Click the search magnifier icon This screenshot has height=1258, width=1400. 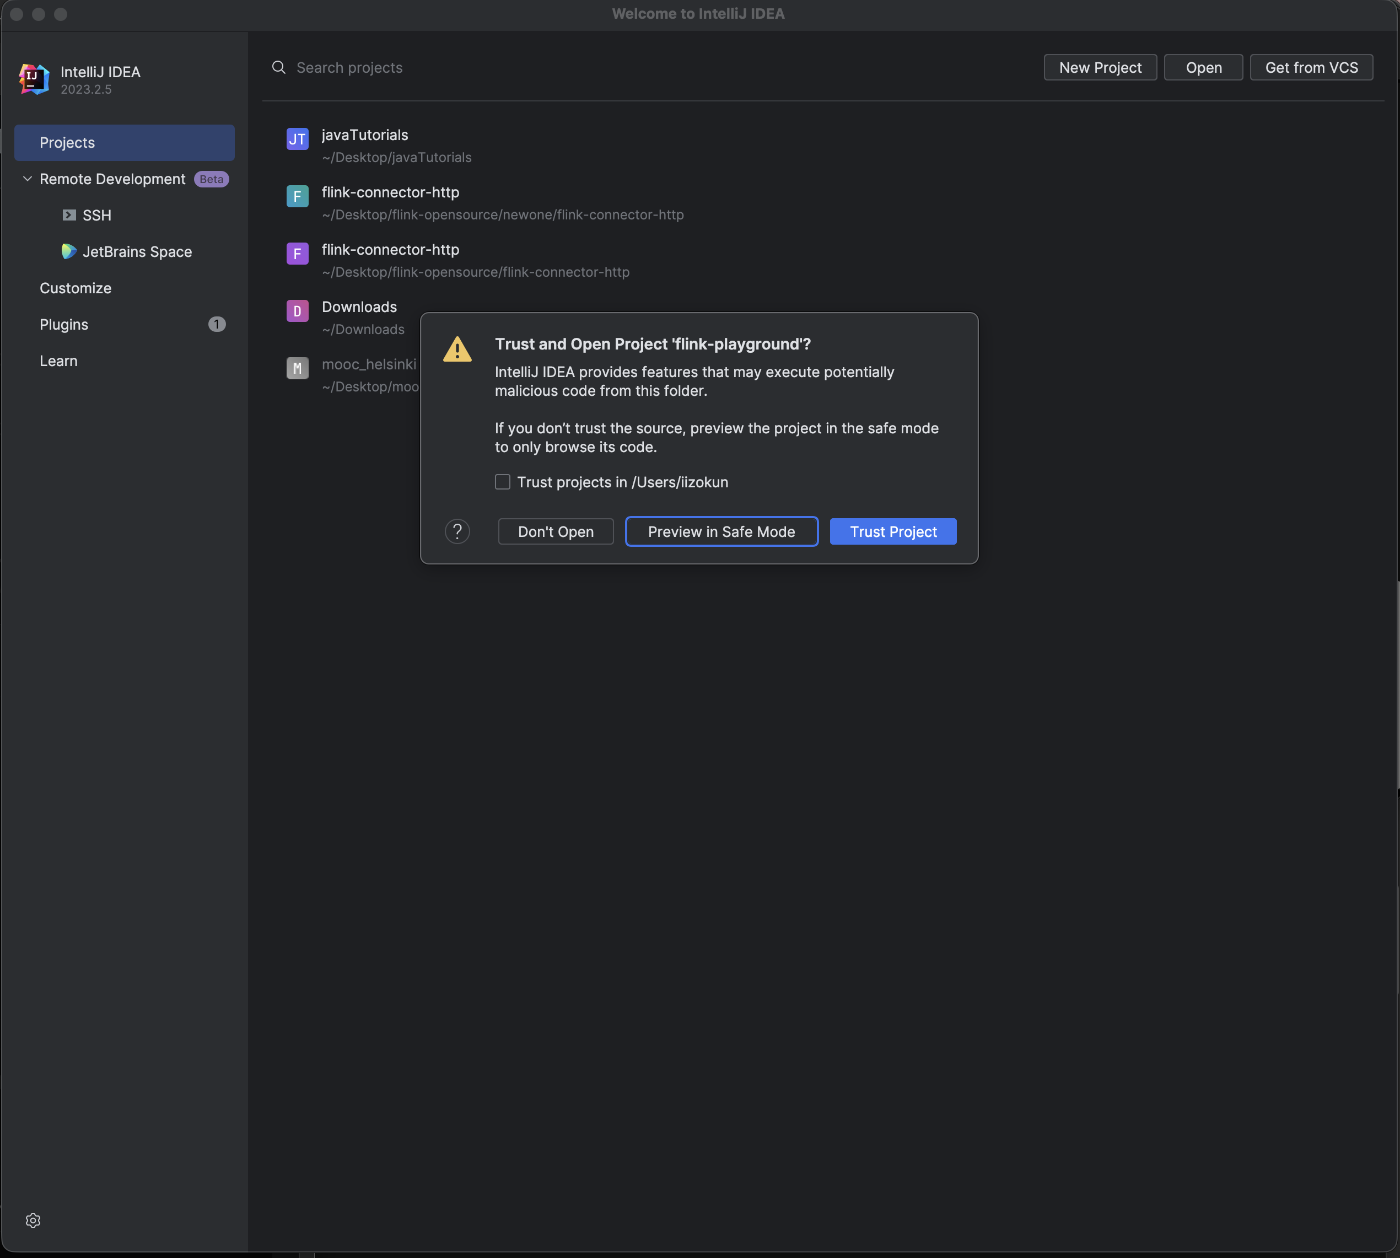point(278,67)
